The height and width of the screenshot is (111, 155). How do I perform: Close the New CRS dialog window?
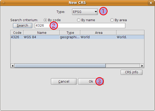(151, 3)
